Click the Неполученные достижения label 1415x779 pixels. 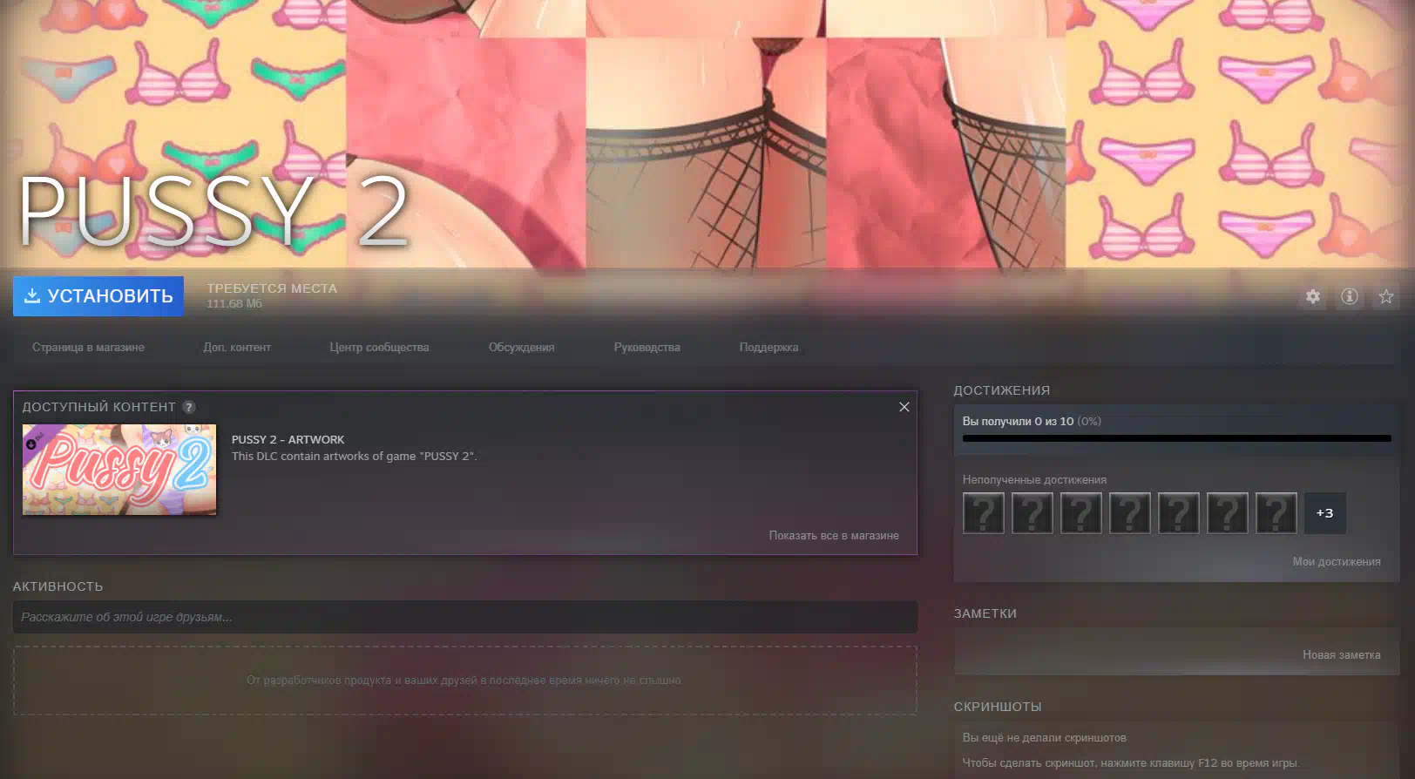click(x=1034, y=480)
